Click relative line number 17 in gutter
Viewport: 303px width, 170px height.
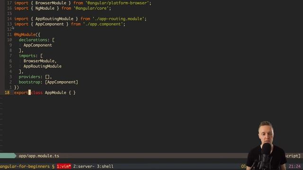point(9,3)
